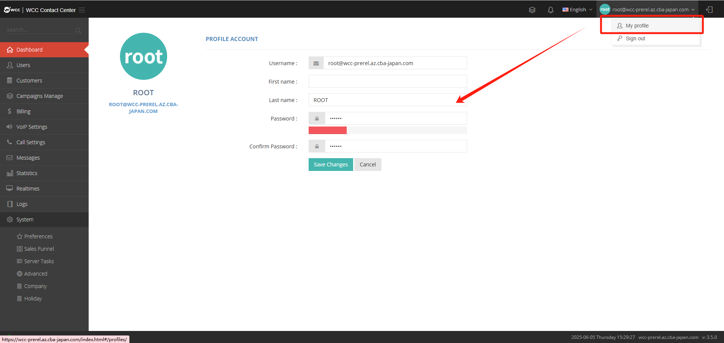Click into the First name input field
This screenshot has height=343, width=724.
coord(388,81)
